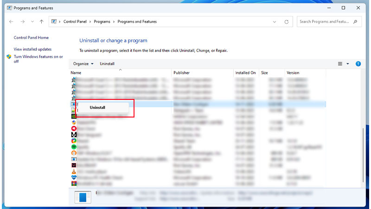The height and width of the screenshot is (209, 371).
Task: Sort by the Size column header
Action: point(272,73)
